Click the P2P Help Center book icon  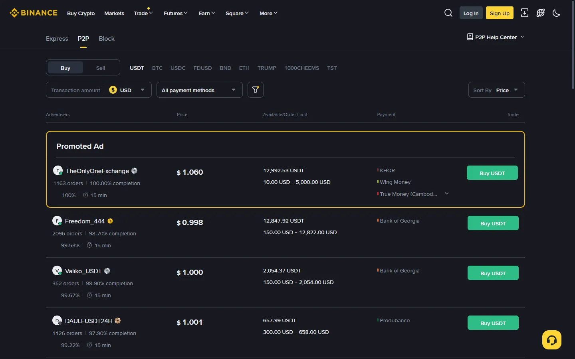[x=470, y=37]
